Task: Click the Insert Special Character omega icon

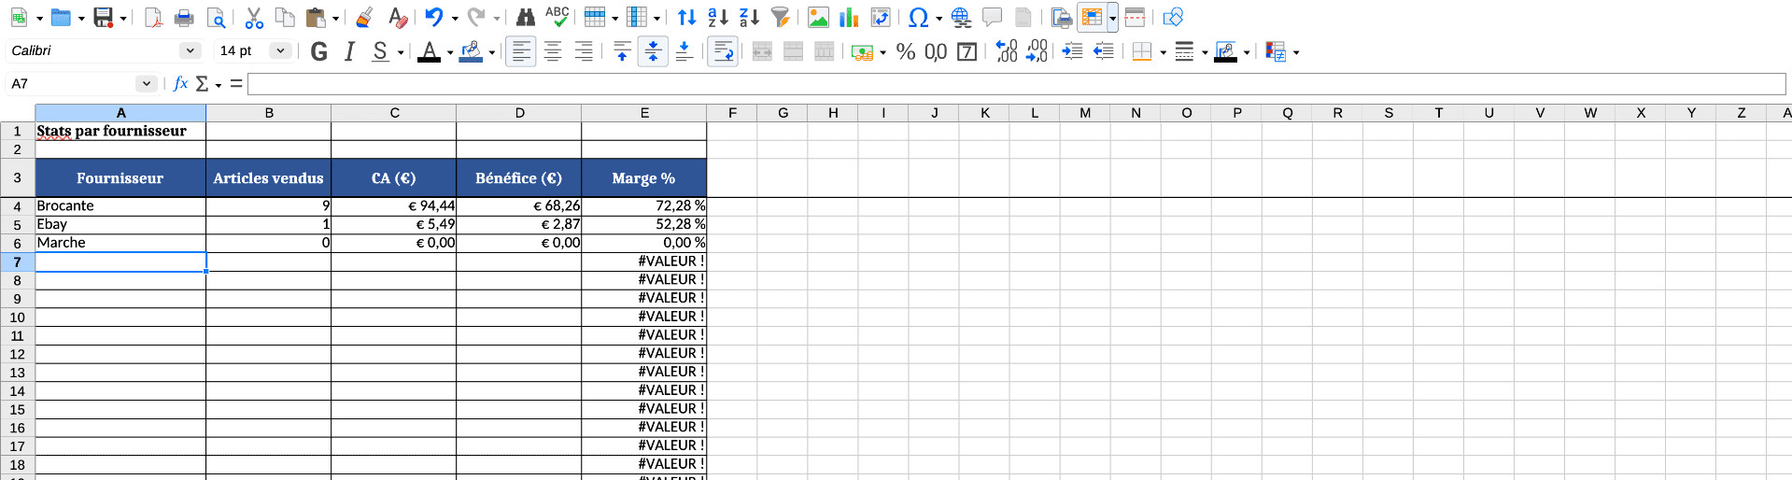Action: point(918,17)
